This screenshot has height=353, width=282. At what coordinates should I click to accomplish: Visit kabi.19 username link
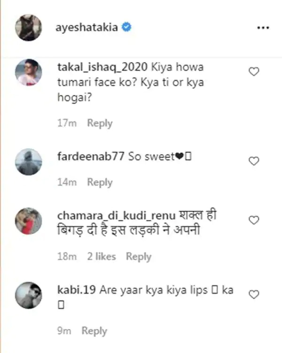(77, 290)
